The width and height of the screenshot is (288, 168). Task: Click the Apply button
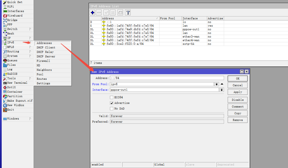pyautogui.click(x=238, y=92)
